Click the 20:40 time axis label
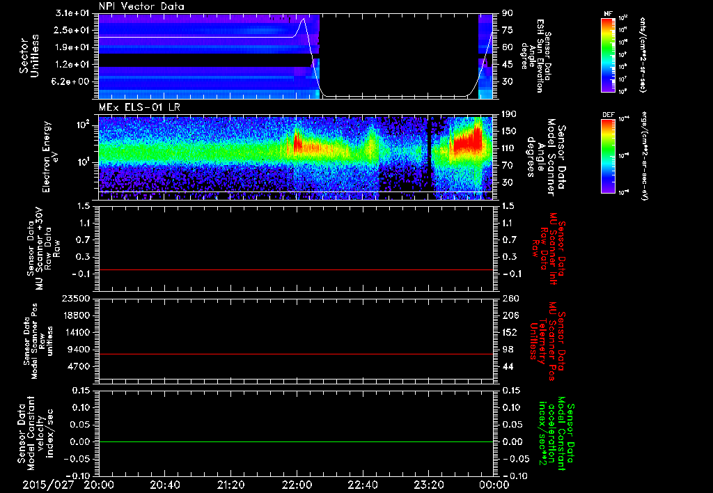The width and height of the screenshot is (713, 493). tap(164, 485)
